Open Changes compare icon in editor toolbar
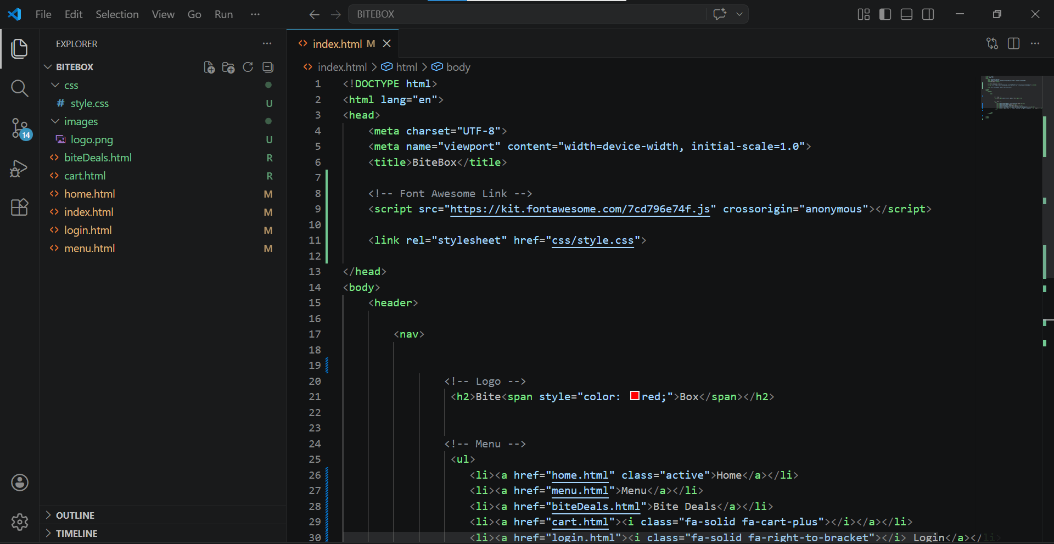Screen dimensions: 1054x544 (x=992, y=43)
